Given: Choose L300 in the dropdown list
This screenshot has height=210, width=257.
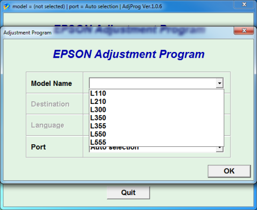Looking at the screenshot, I should [x=156, y=110].
